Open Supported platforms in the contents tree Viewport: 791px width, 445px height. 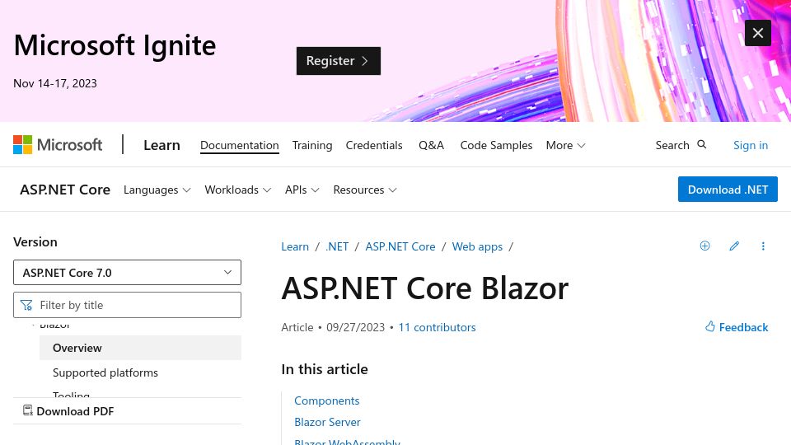(105, 372)
